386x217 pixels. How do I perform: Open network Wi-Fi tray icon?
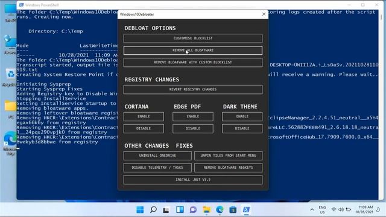click(334, 210)
